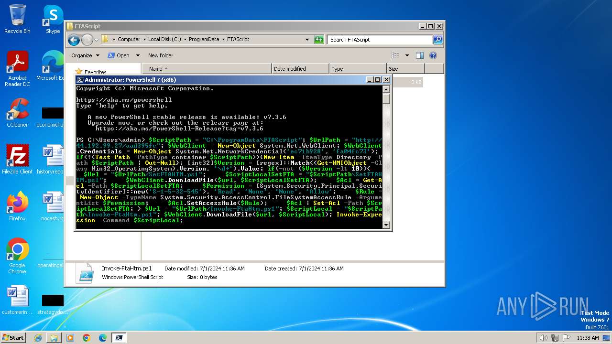Open nocash.rtf document icon
The width and height of the screenshot is (612, 344).
coord(52,206)
